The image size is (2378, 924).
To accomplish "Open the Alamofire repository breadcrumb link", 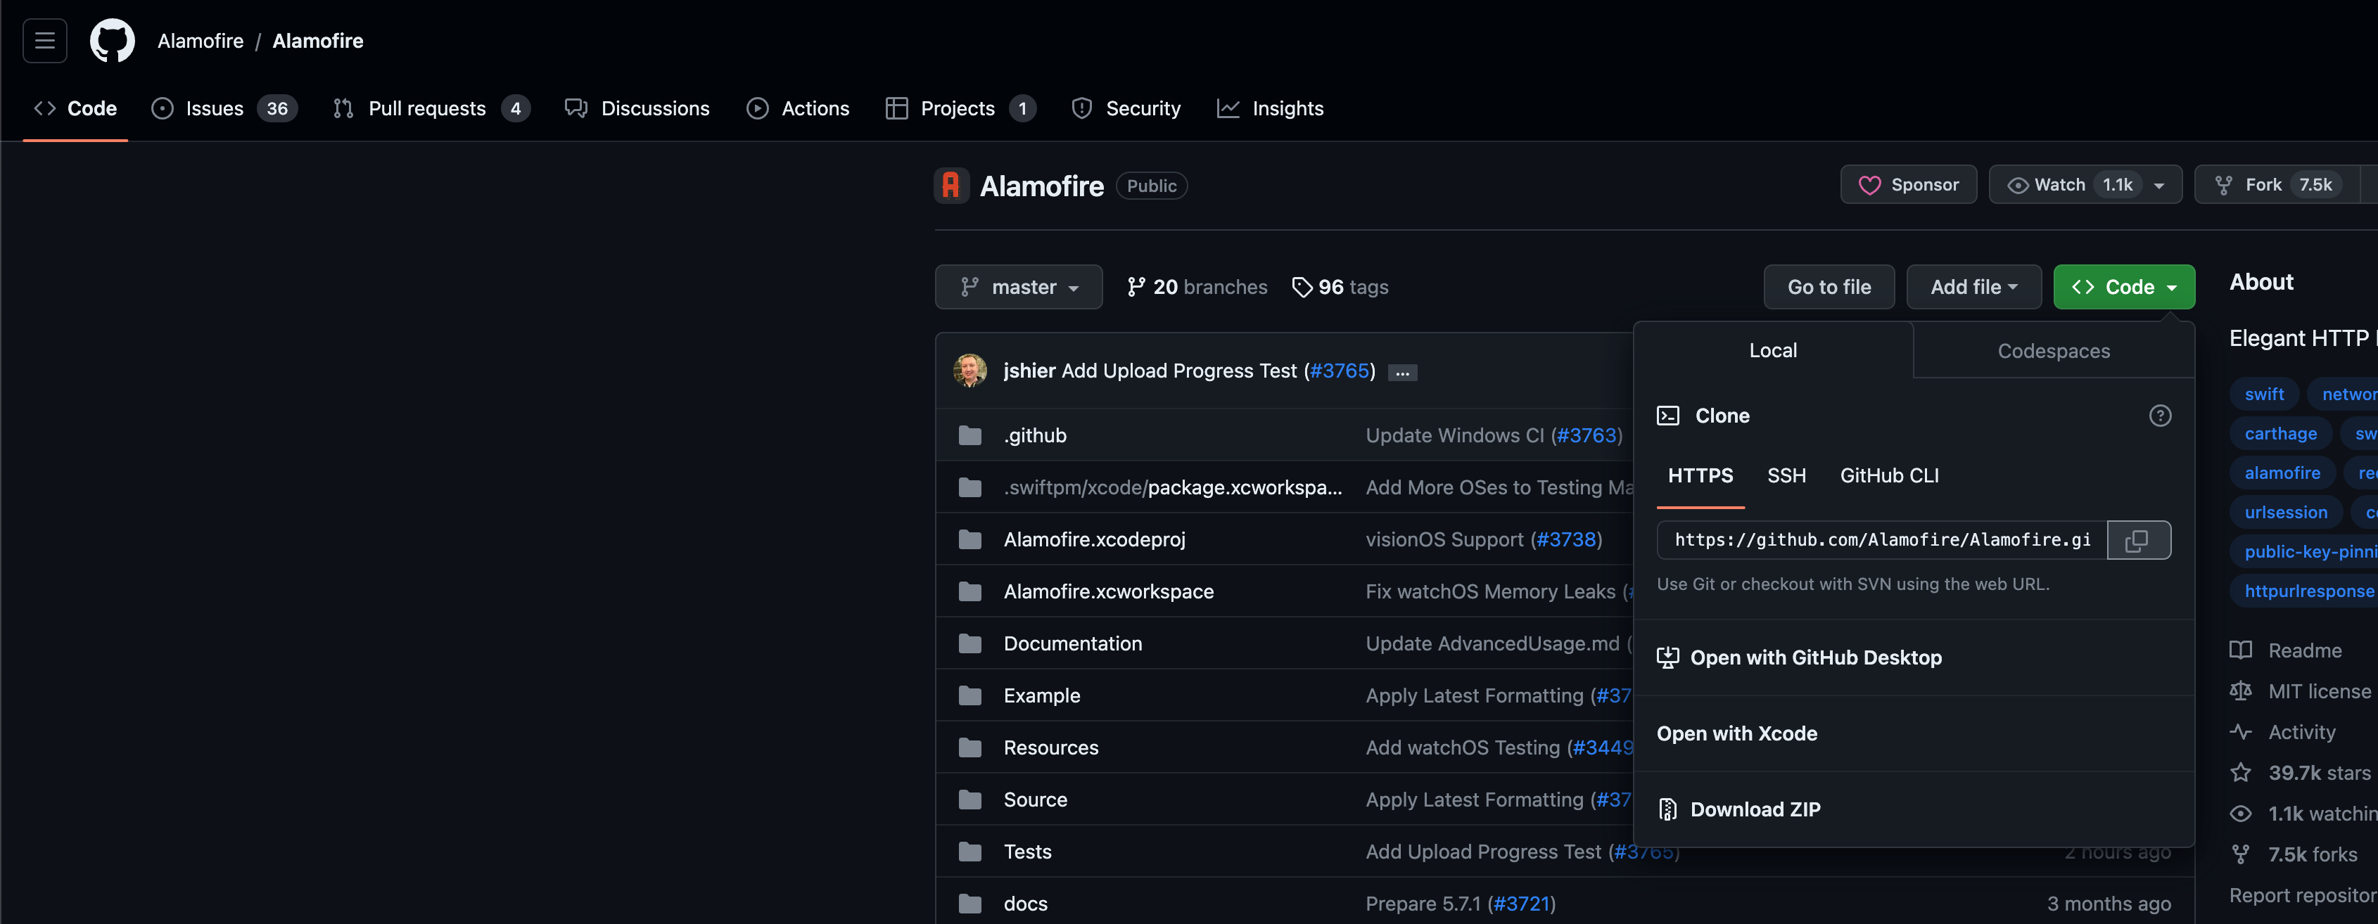I will 317,41.
